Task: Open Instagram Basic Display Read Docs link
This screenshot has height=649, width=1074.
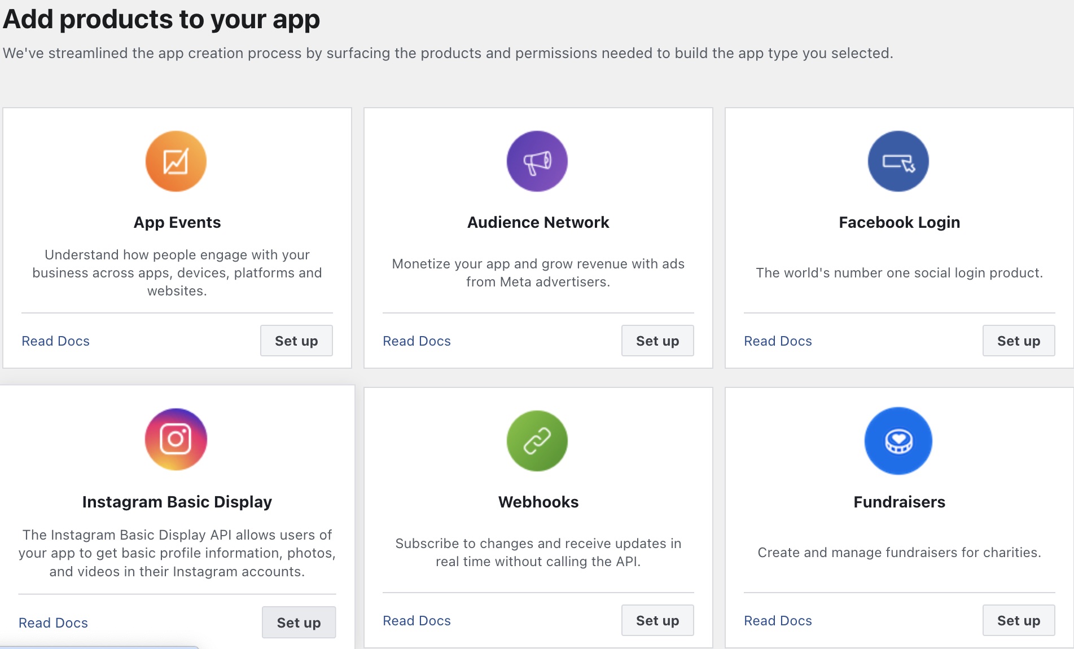Action: (x=53, y=623)
